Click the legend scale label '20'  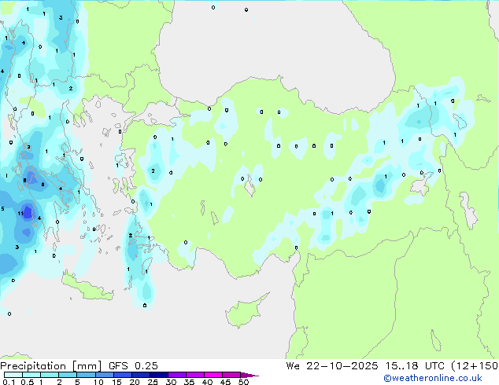135,382
